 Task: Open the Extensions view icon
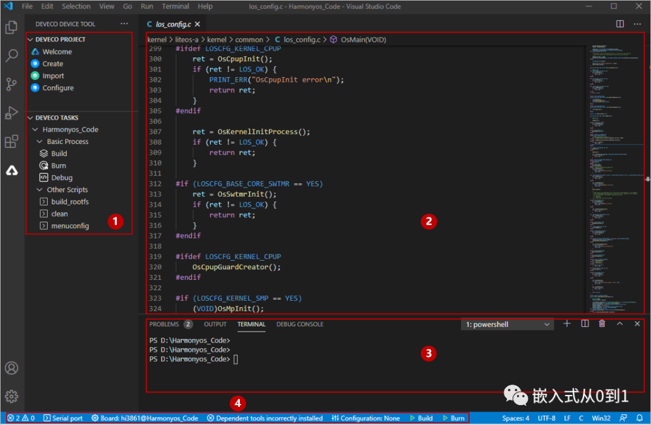pos(11,141)
